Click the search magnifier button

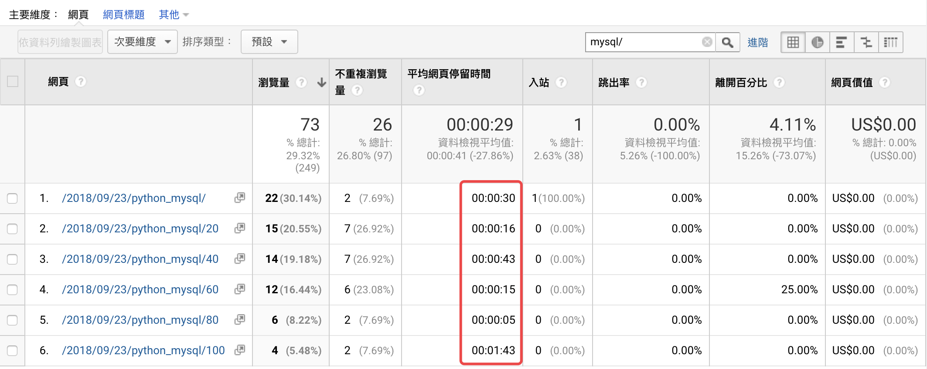click(x=727, y=42)
